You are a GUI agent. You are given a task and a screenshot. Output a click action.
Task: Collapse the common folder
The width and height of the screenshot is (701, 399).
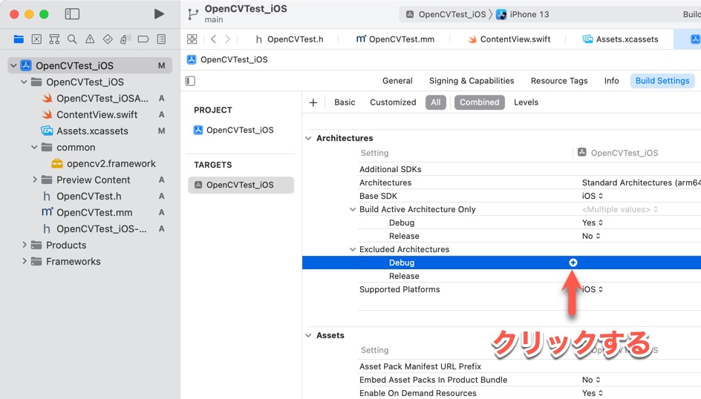[34, 148]
